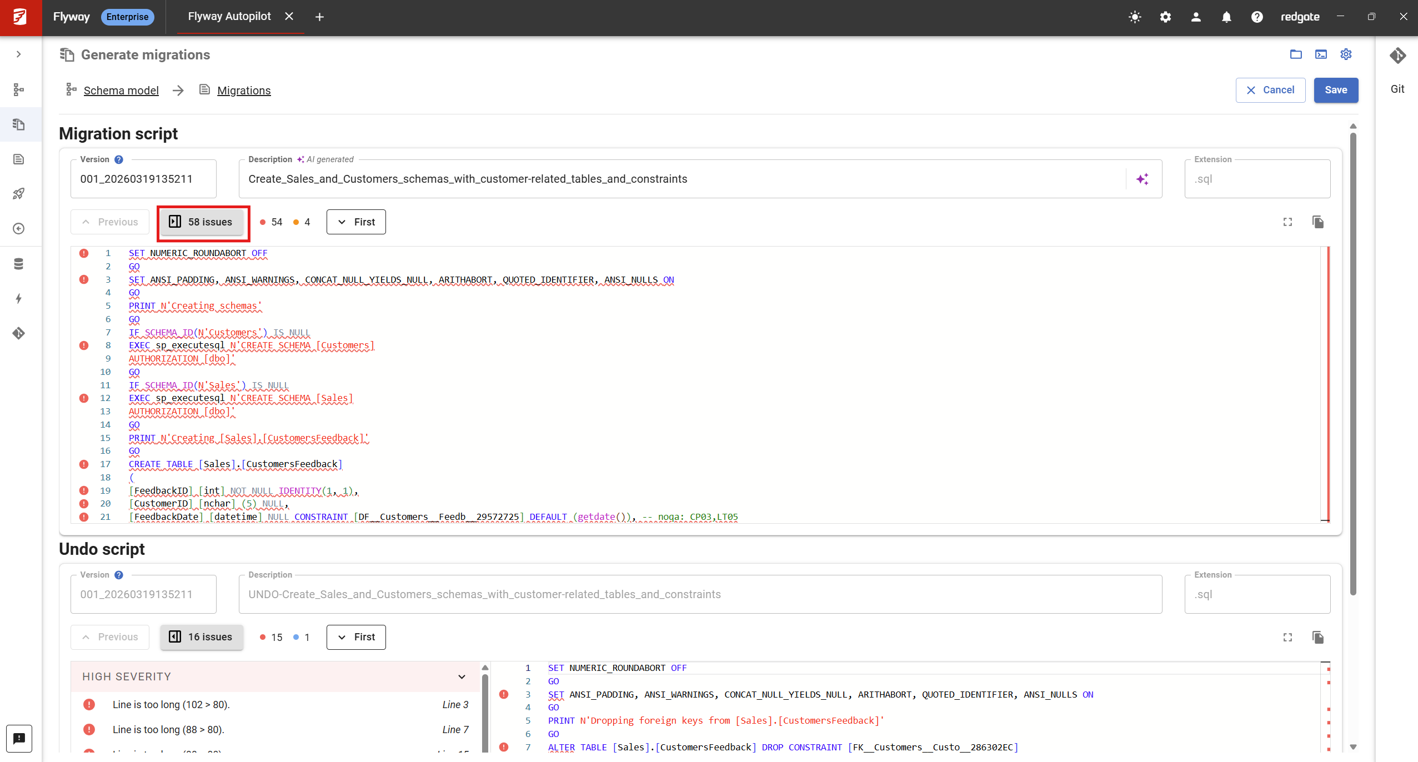Click the migration Version input field
This screenshot has height=762, width=1418.
[x=143, y=179]
